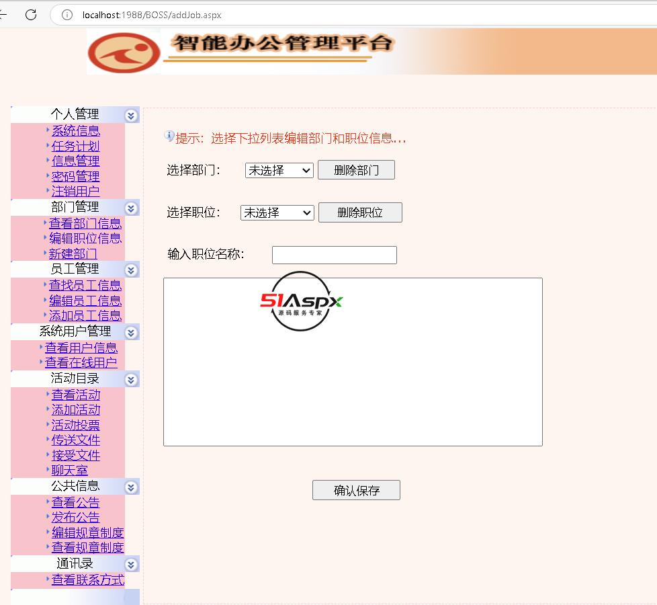Open the 密码管理 link
This screenshot has height=605, width=657.
pyautogui.click(x=76, y=176)
